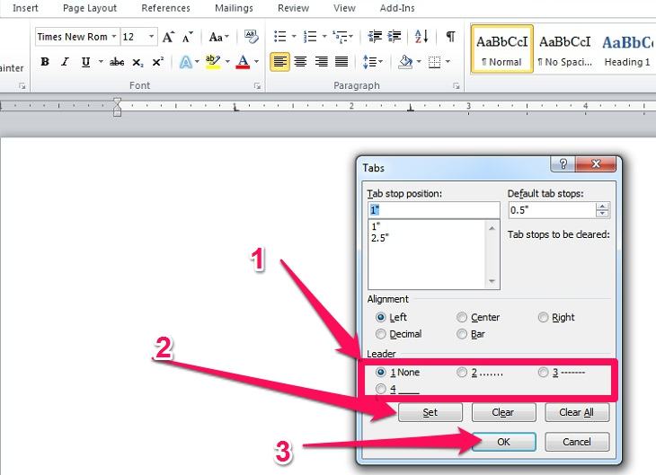Image resolution: width=656 pixels, height=475 pixels.
Task: Click the Text Effects icon
Action: [186, 62]
